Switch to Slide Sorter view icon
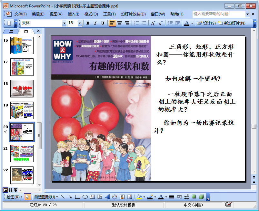The height and width of the screenshot is (211, 259). [x=10, y=190]
